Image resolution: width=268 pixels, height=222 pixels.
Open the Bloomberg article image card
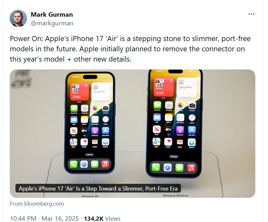click(132, 133)
